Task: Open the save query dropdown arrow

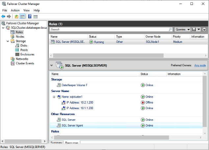Action: point(199,29)
